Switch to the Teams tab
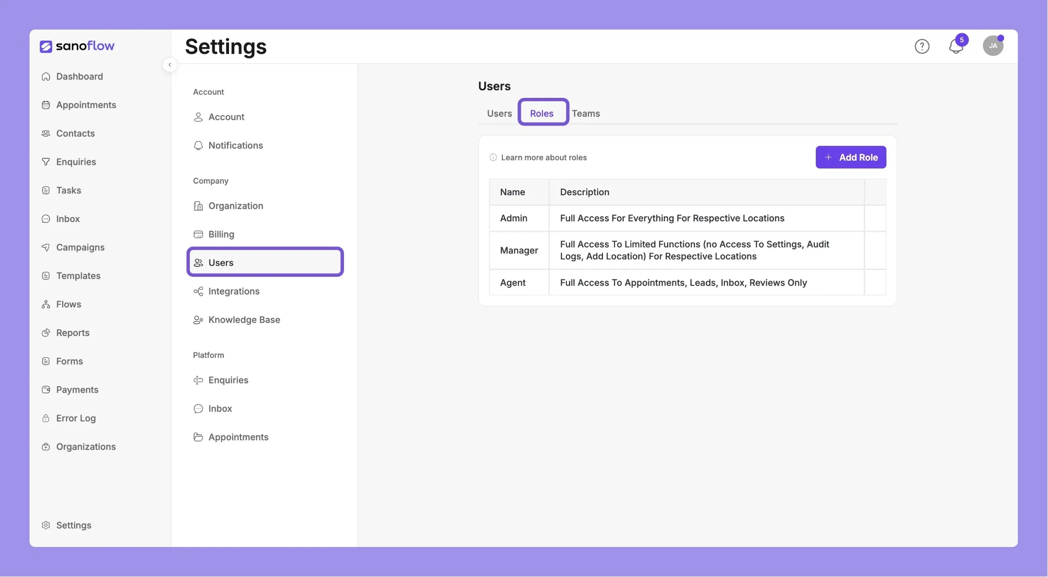1048x577 pixels. coord(586,114)
